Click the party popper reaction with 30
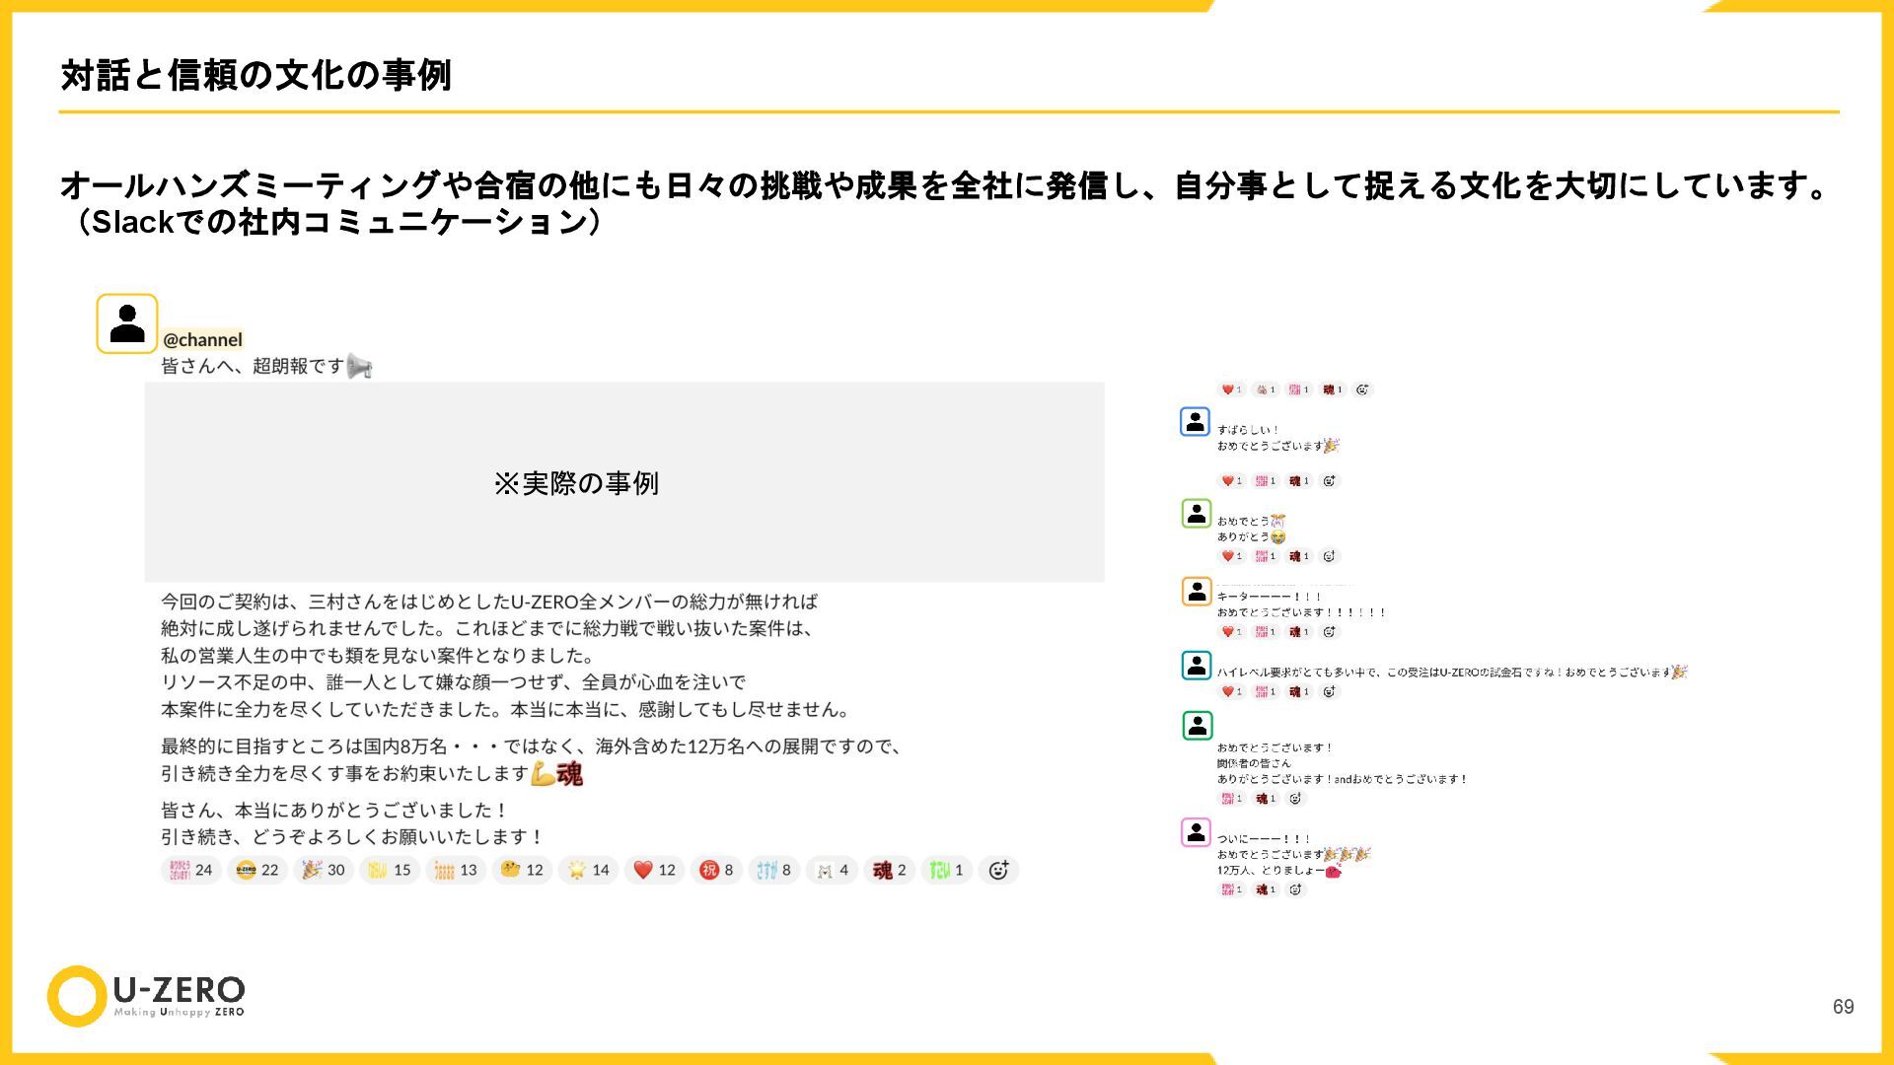Screen dimensions: 1894x1065 pyautogui.click(x=323, y=870)
